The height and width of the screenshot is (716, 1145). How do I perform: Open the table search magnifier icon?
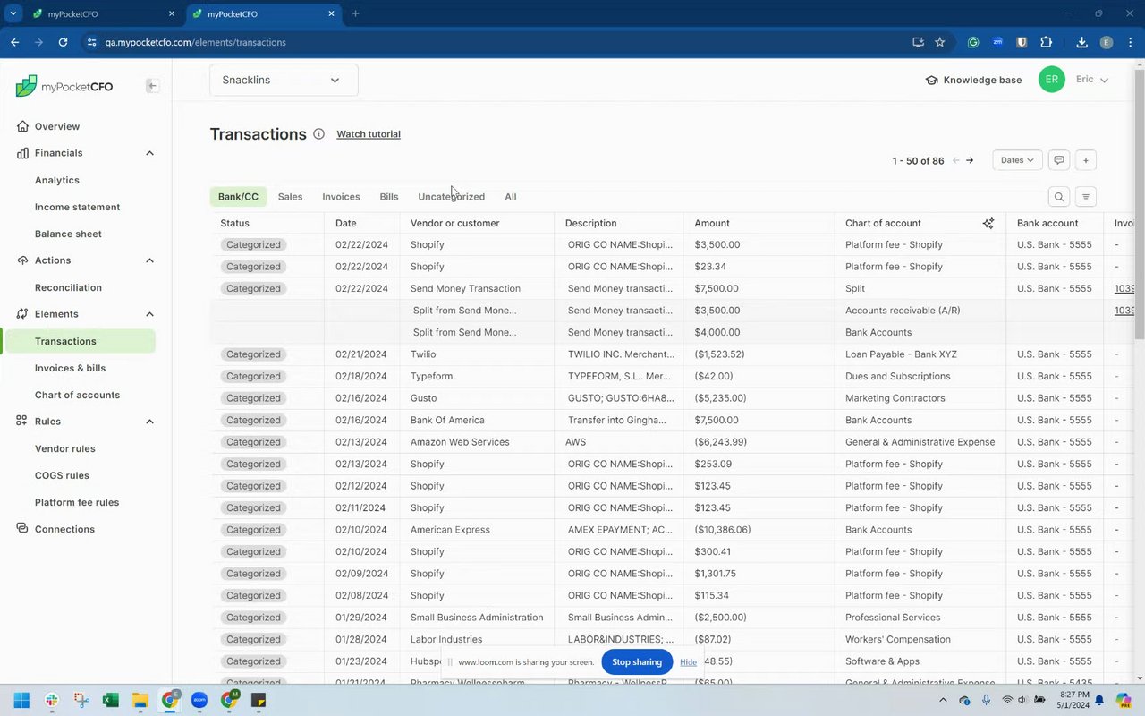(1059, 197)
